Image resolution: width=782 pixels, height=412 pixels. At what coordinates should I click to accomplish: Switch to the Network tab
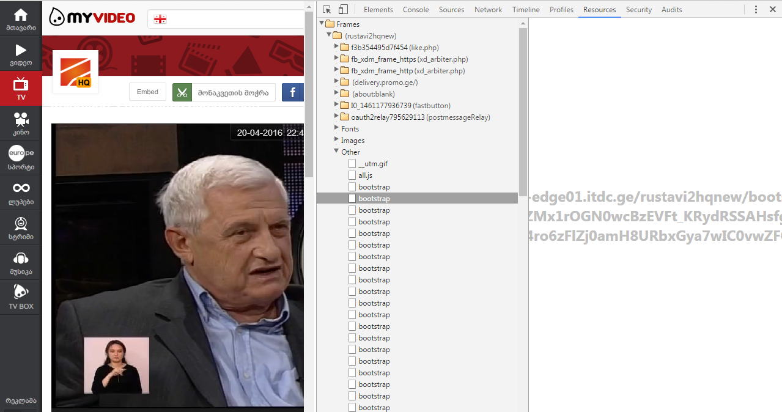click(488, 9)
